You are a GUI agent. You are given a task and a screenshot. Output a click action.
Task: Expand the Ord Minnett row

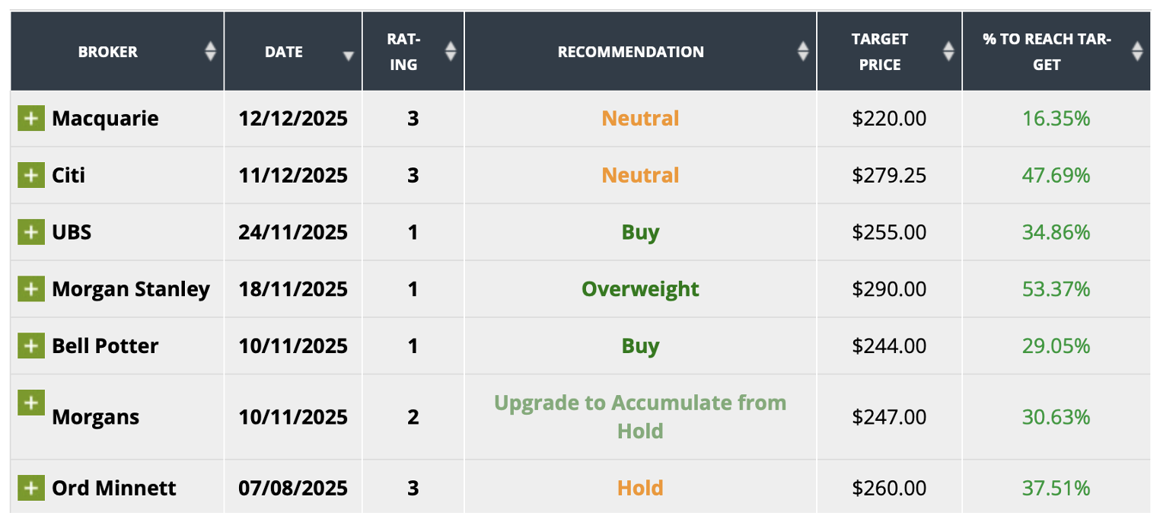30,488
